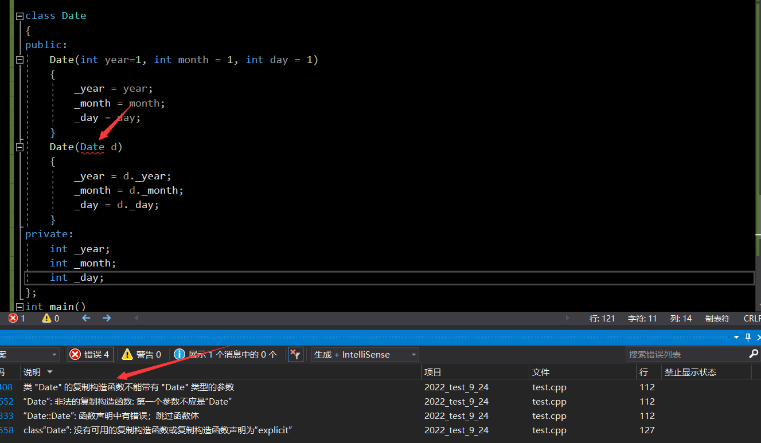Click the 禁止显示状态 column header
The image size is (761, 443).
pyautogui.click(x=690, y=373)
